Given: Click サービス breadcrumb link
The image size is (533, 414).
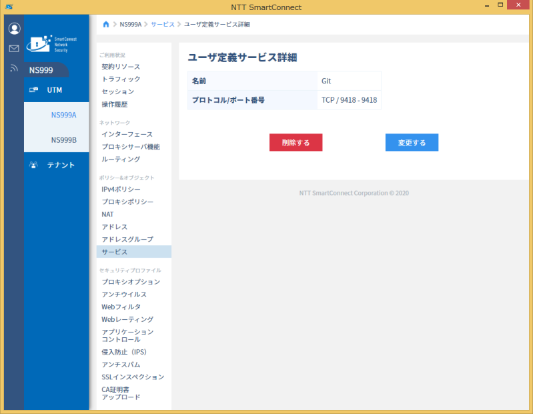Looking at the screenshot, I should (163, 24).
